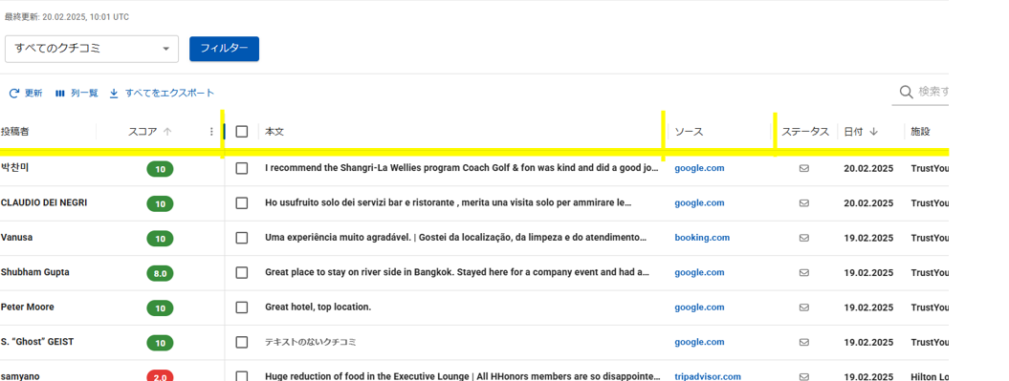Click the スコア column header
The height and width of the screenshot is (381, 1009).
pos(143,132)
